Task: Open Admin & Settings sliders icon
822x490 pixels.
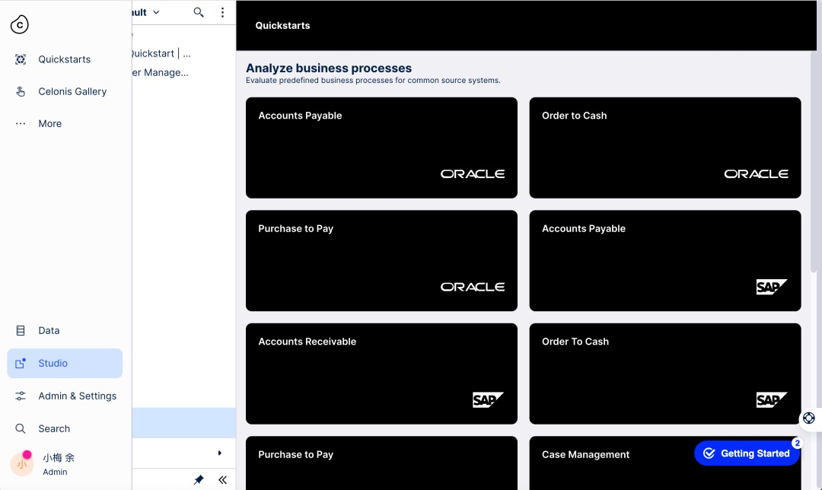Action: [x=21, y=396]
